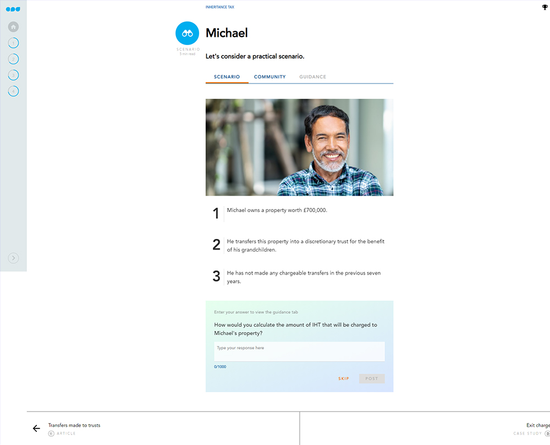Click Michael's portrait photo
Screen dimensions: 550x445
coord(299,147)
